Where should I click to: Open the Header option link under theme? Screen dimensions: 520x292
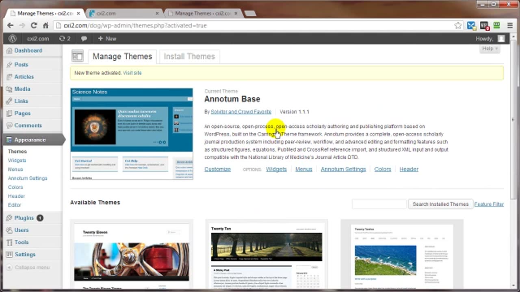[409, 169]
